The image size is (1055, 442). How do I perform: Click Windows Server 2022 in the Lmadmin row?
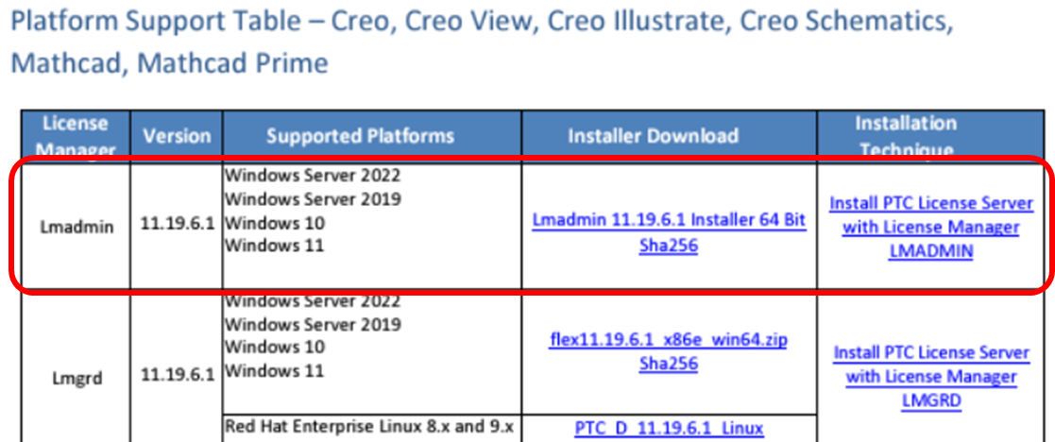(313, 176)
